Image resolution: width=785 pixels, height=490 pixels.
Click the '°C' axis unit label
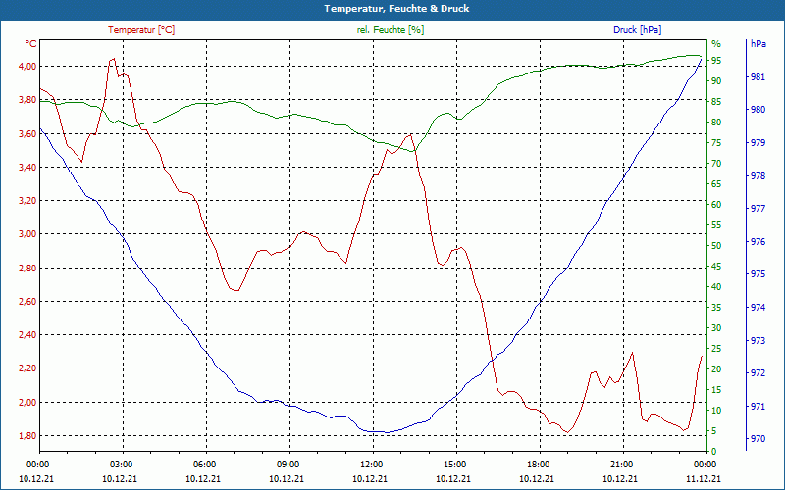pos(31,44)
